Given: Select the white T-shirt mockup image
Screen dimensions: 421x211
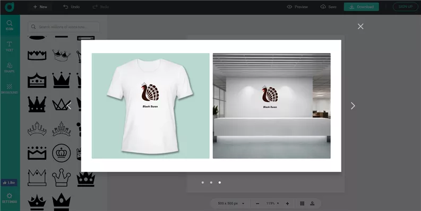Looking at the screenshot, I should click(151, 105).
